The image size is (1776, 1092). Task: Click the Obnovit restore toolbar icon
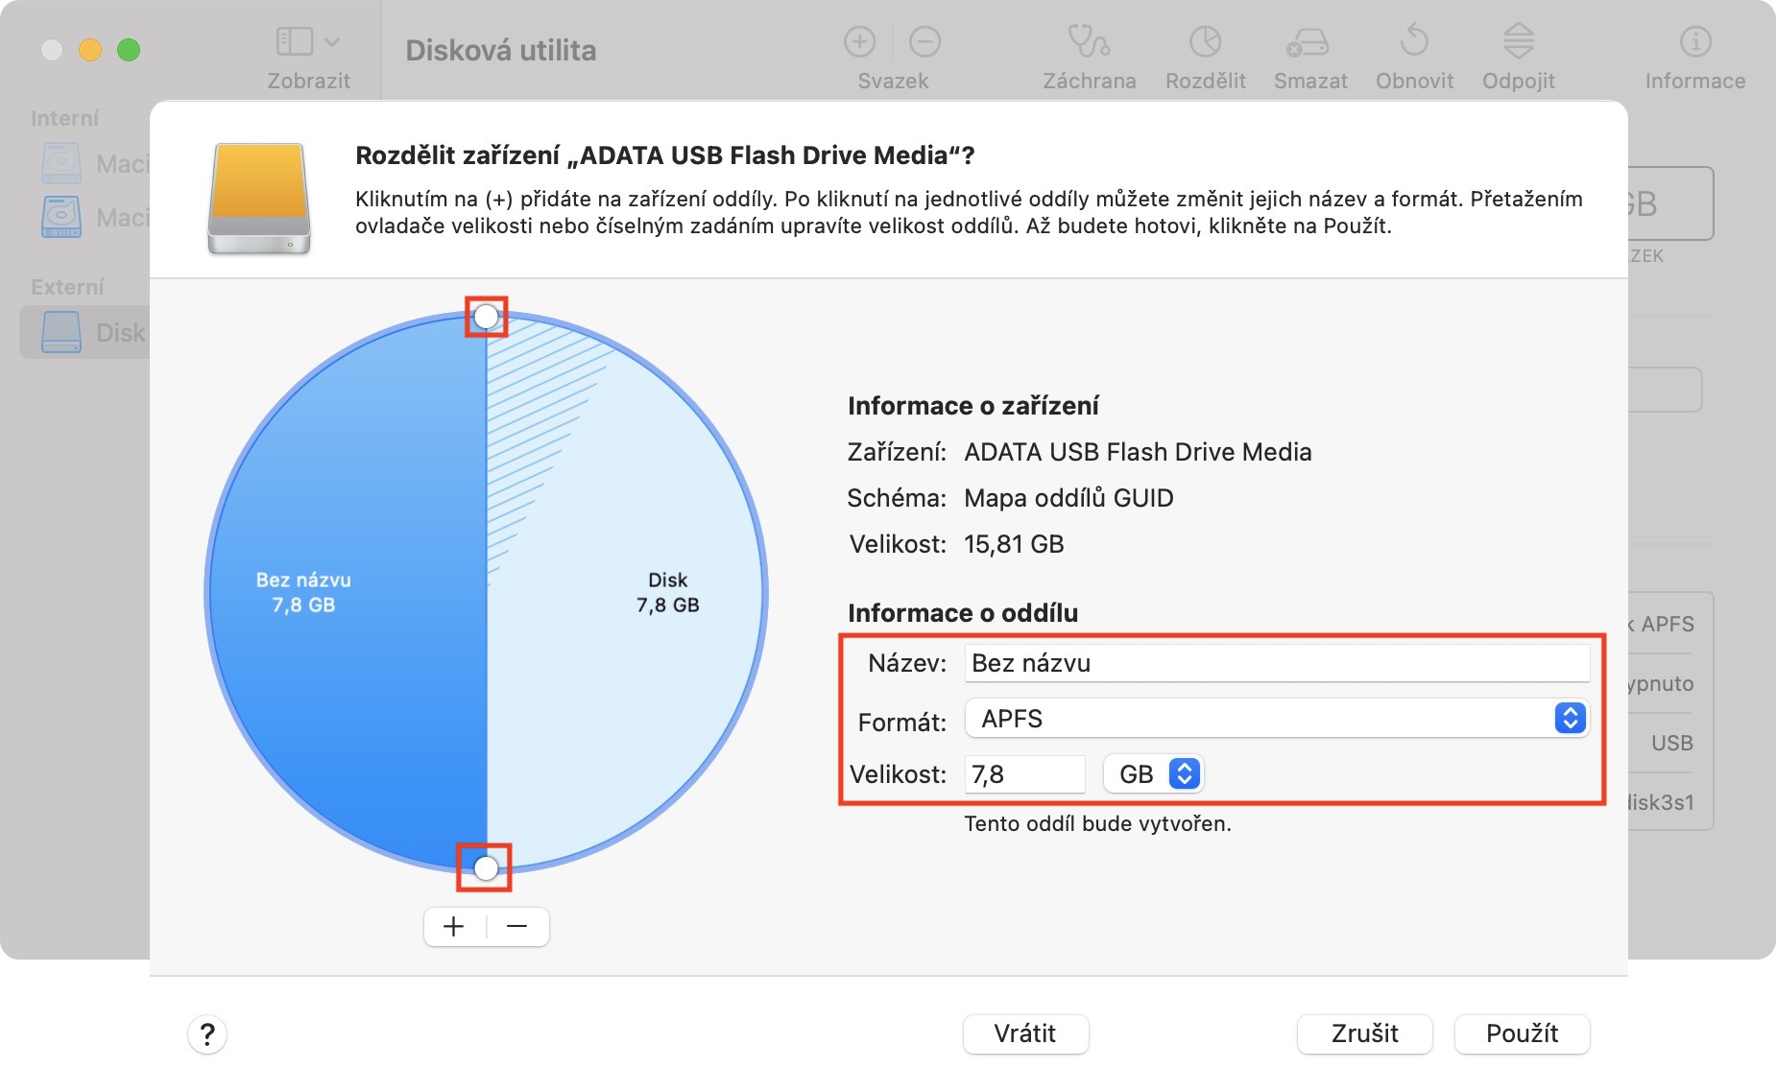tap(1414, 43)
